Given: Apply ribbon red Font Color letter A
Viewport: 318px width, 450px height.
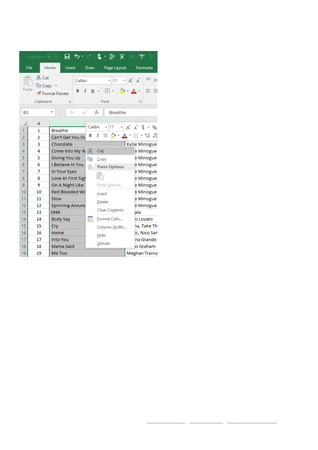Looking at the screenshot, I should pyautogui.click(x=134, y=91).
